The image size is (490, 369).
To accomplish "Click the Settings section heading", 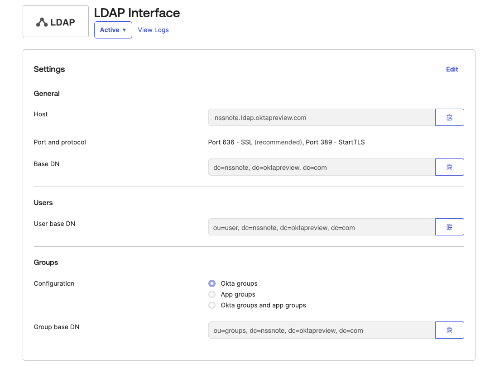I will [x=49, y=69].
